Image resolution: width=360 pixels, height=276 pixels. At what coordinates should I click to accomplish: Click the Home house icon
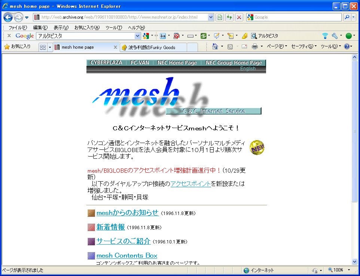point(215,47)
